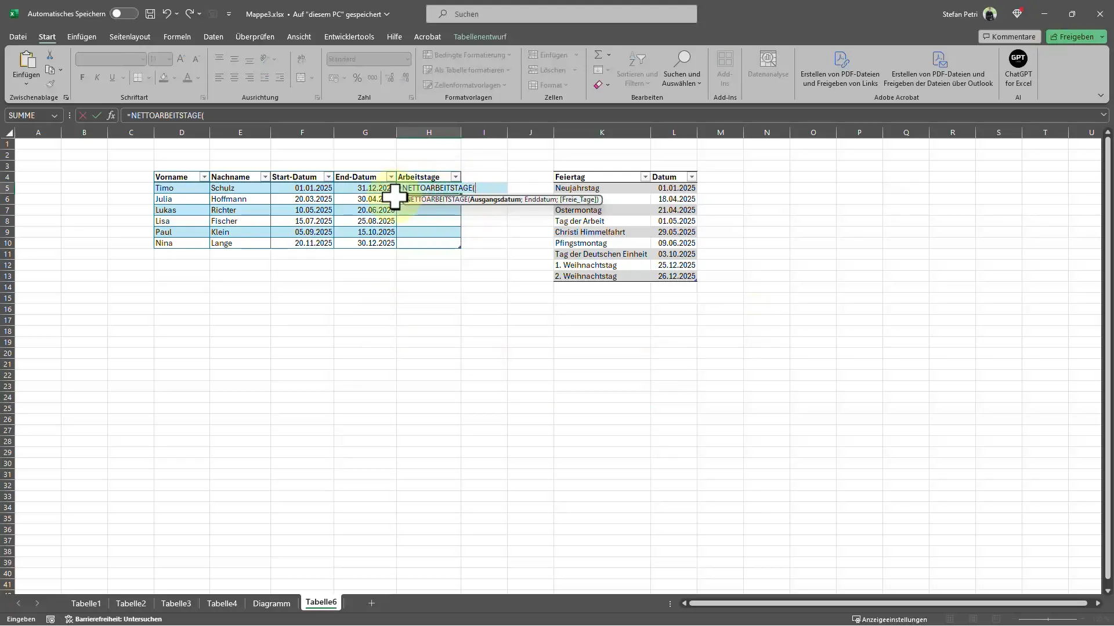
Task: Open the Vorname column filter dropdown
Action: pyautogui.click(x=204, y=177)
